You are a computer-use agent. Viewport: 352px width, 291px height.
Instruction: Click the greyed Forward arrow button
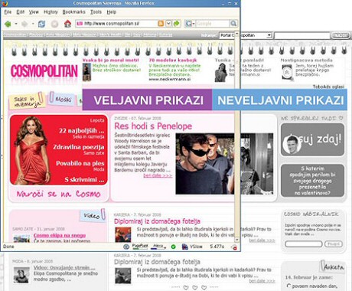point(24,24)
